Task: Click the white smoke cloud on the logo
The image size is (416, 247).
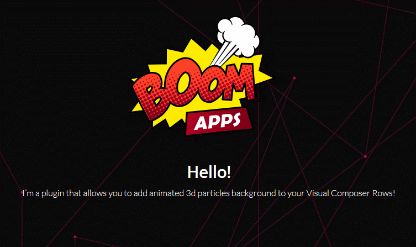Action: click(x=238, y=36)
